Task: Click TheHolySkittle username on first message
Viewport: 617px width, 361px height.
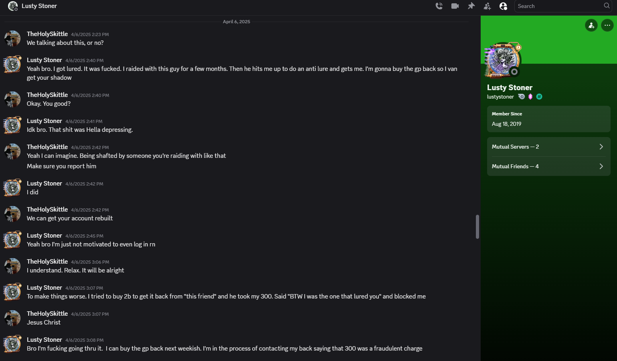Action: (47, 34)
